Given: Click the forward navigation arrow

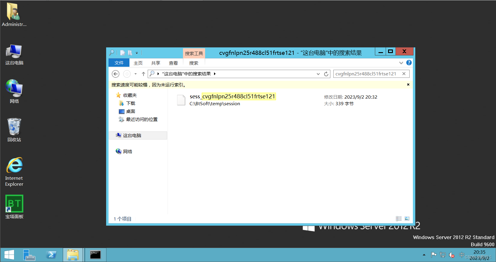Looking at the screenshot, I should pos(127,74).
